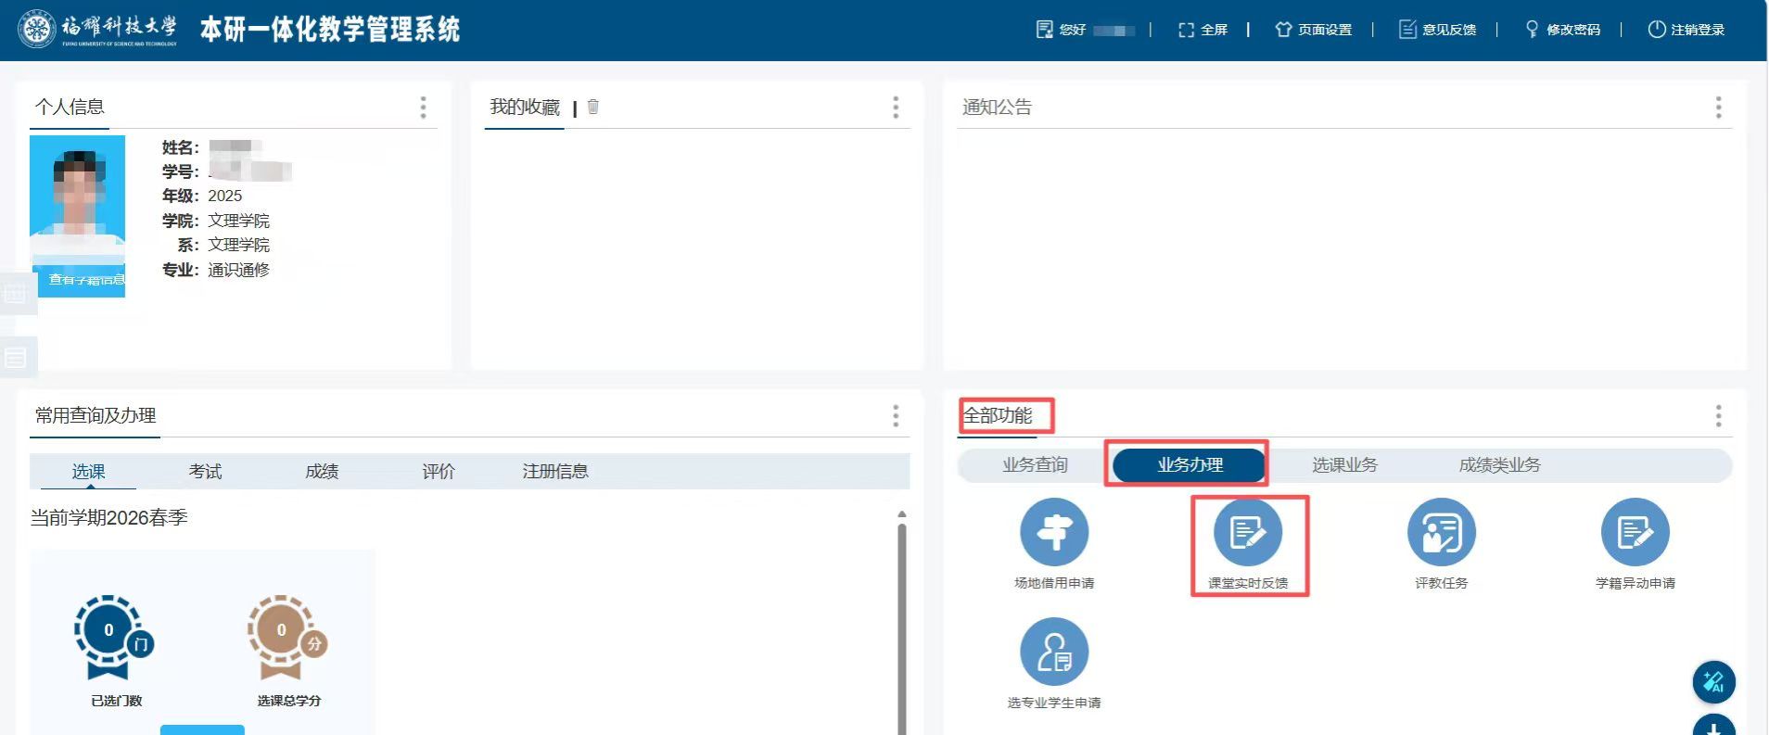Select the 业务查询 category pill
This screenshot has height=735, width=1769.
pos(1035,465)
